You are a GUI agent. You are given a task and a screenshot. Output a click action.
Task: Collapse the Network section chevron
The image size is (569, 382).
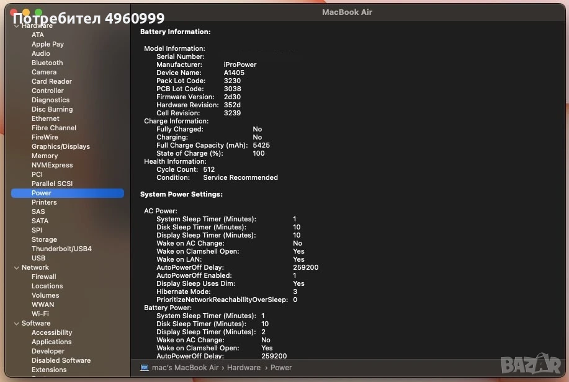(16, 268)
